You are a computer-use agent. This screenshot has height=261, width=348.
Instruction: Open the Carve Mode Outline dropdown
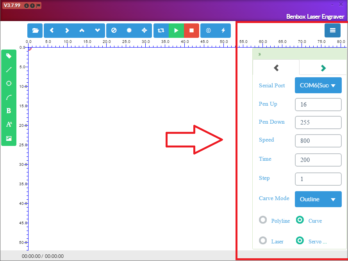tap(318, 199)
